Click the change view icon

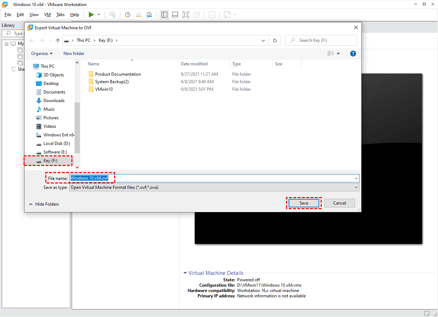[331, 54]
